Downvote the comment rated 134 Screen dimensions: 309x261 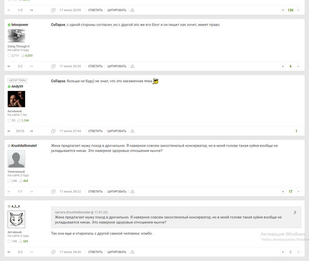point(298,10)
